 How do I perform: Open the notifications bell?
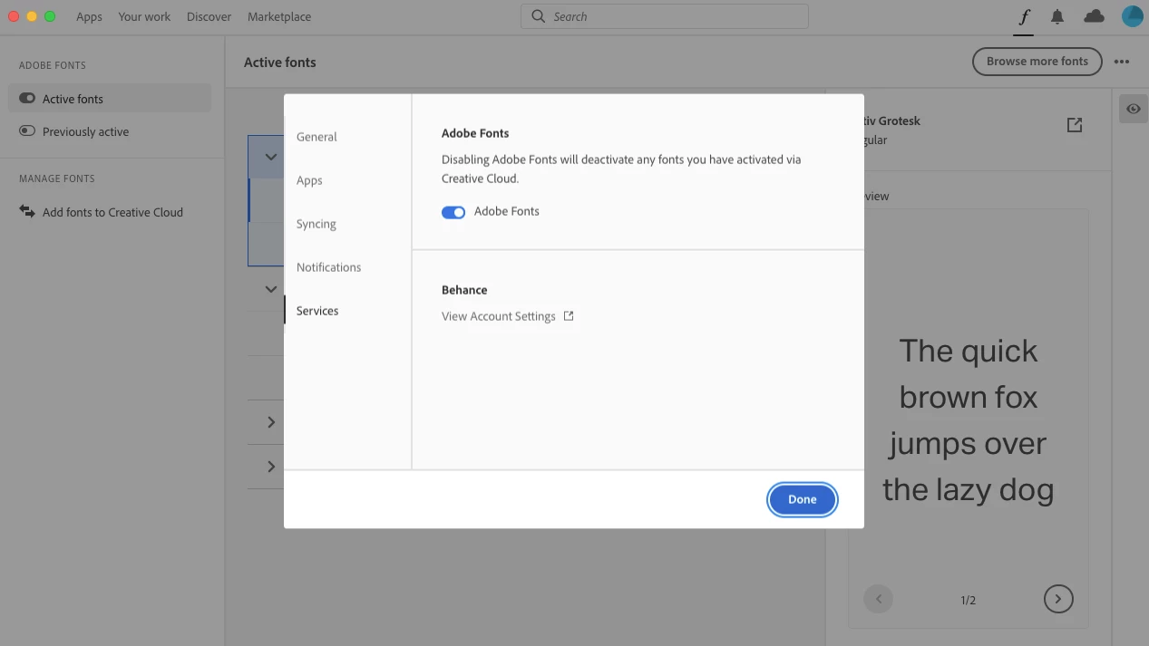(x=1057, y=16)
